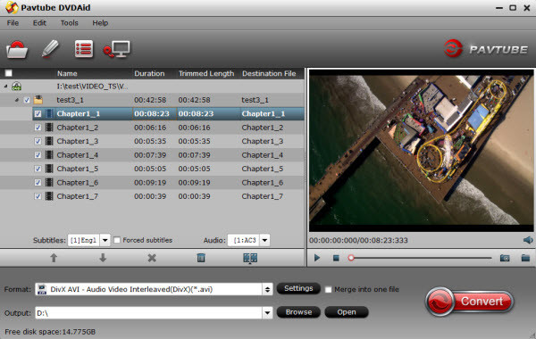This screenshot has width=536, height=339.
Task: Uncheck the test3_1 checkbox
Action: pos(27,100)
